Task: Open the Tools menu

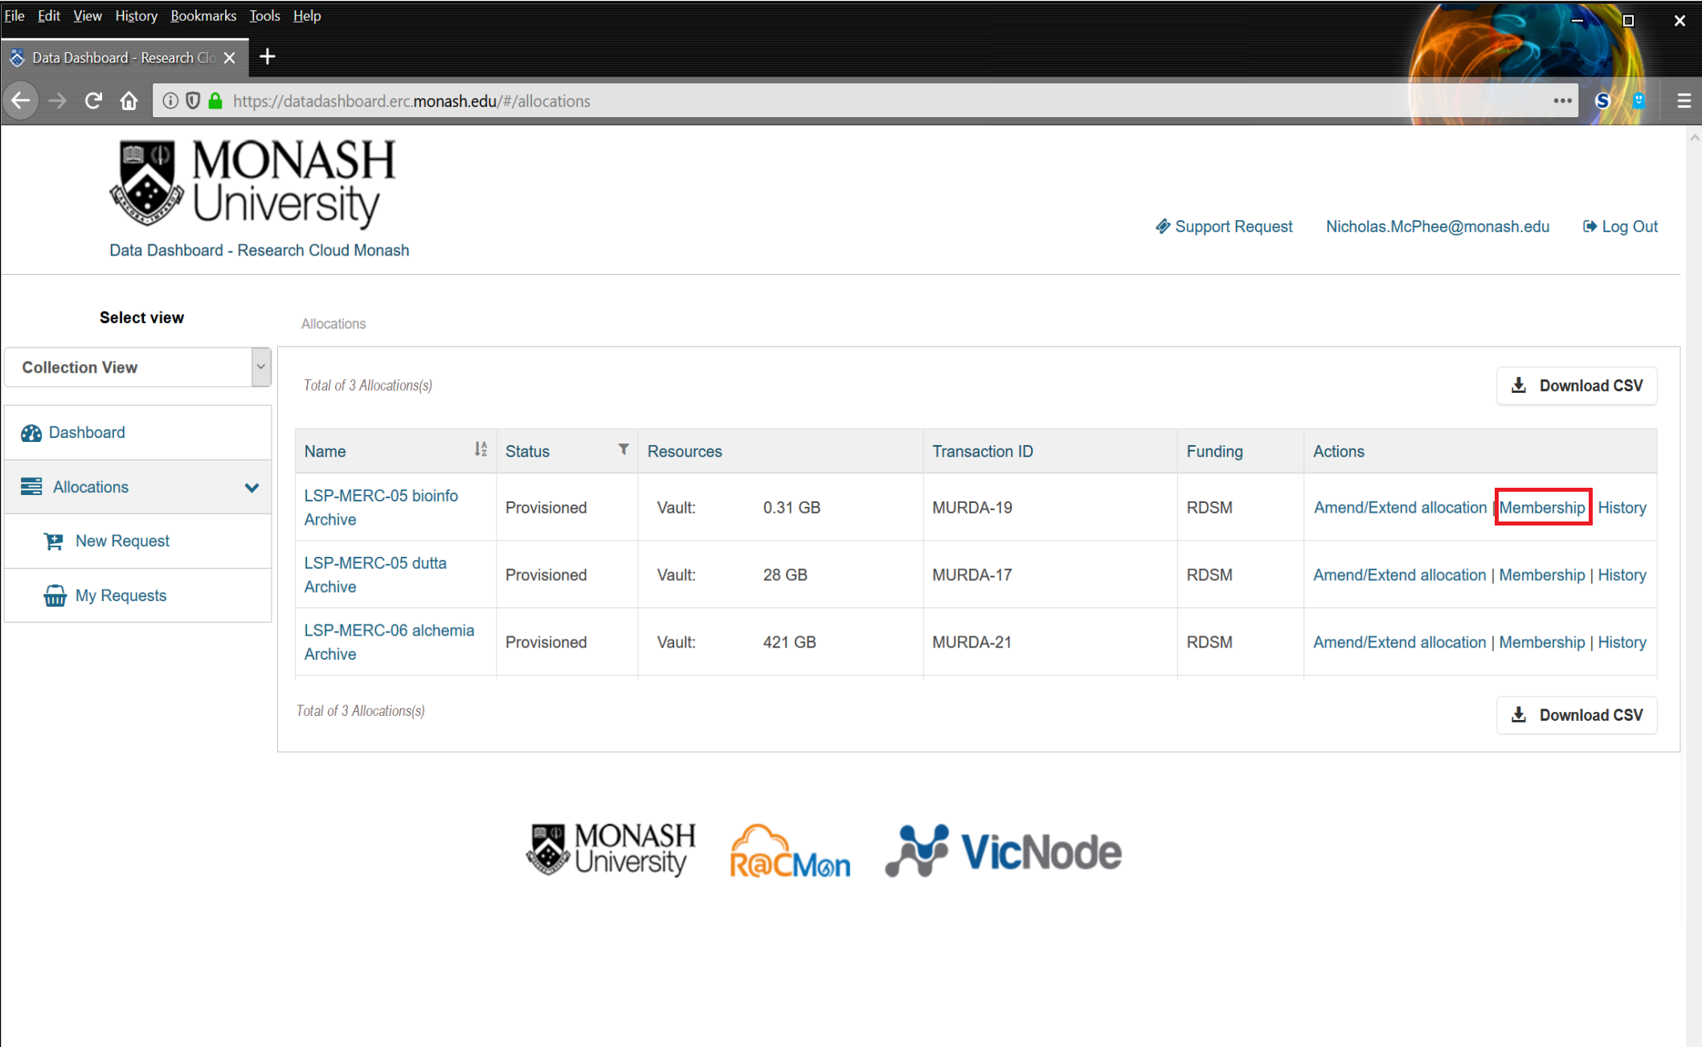Action: pyautogui.click(x=264, y=16)
